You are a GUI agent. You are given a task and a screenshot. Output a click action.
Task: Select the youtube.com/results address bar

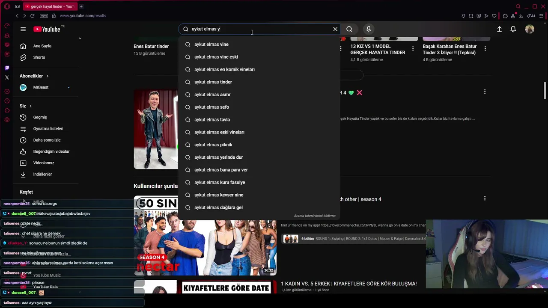pos(83,16)
